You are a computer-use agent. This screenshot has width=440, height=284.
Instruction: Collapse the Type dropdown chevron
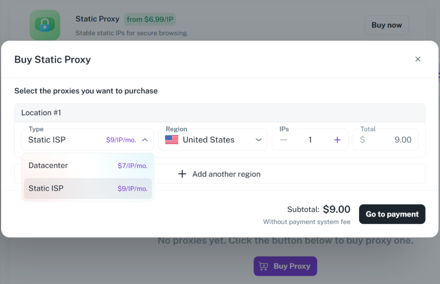[x=145, y=140]
